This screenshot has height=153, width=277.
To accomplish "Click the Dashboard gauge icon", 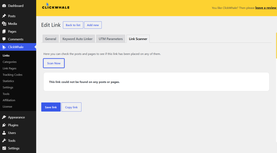I will [4, 6].
